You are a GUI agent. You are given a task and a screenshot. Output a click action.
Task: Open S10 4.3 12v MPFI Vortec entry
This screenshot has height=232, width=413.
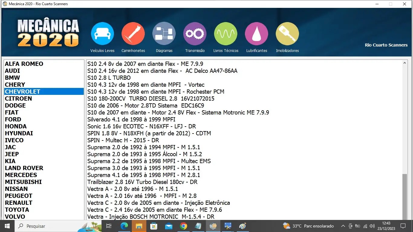tap(146, 85)
